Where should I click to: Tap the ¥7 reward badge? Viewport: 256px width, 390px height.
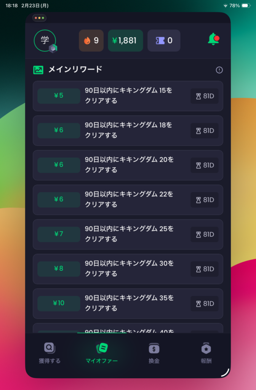tap(59, 234)
